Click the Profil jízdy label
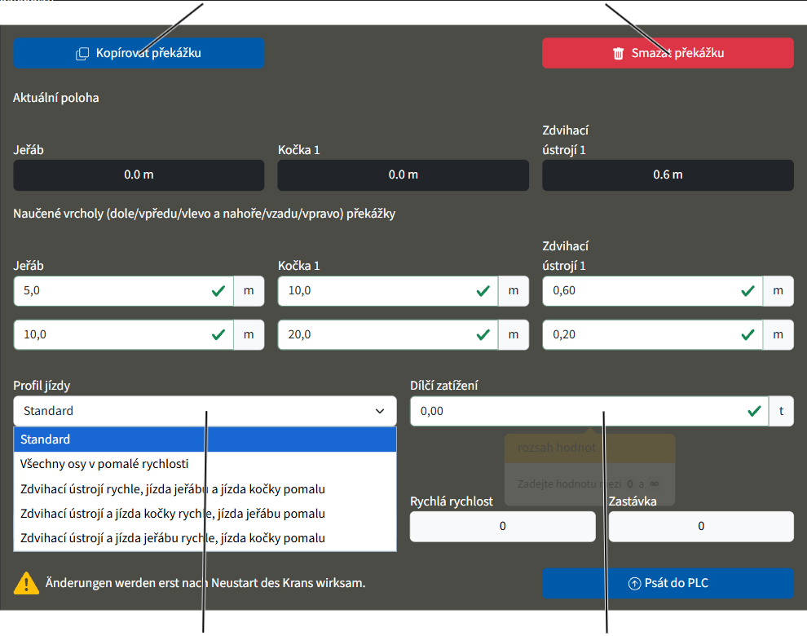Image resolution: width=807 pixels, height=636 pixels. pos(42,386)
